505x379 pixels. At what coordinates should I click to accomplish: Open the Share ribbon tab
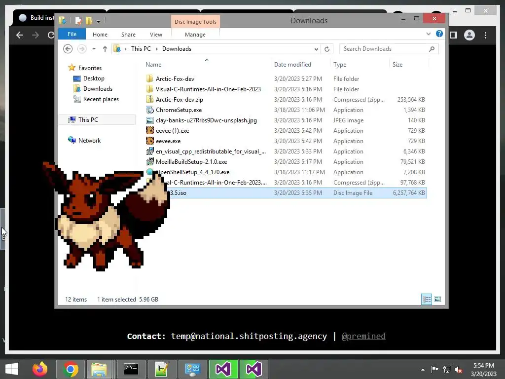coord(128,35)
